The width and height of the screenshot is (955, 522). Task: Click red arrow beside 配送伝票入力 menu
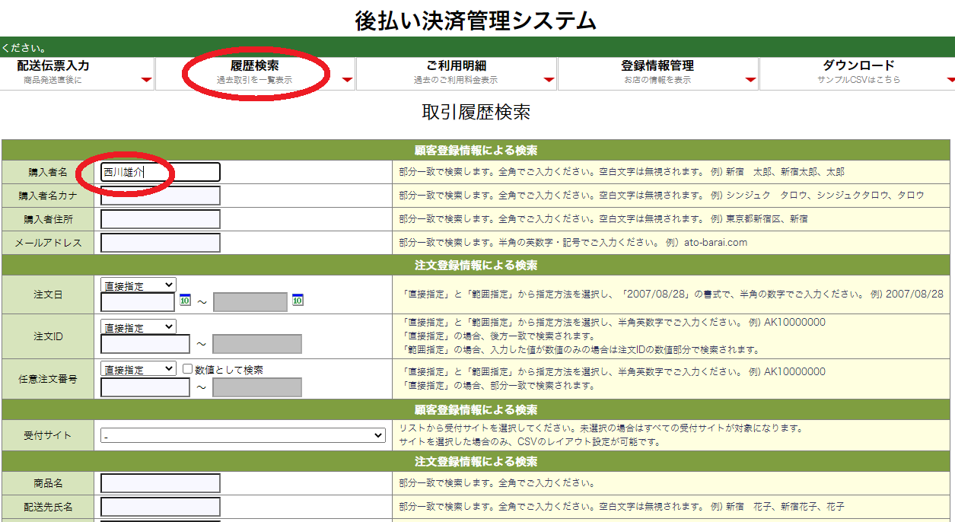click(x=146, y=80)
